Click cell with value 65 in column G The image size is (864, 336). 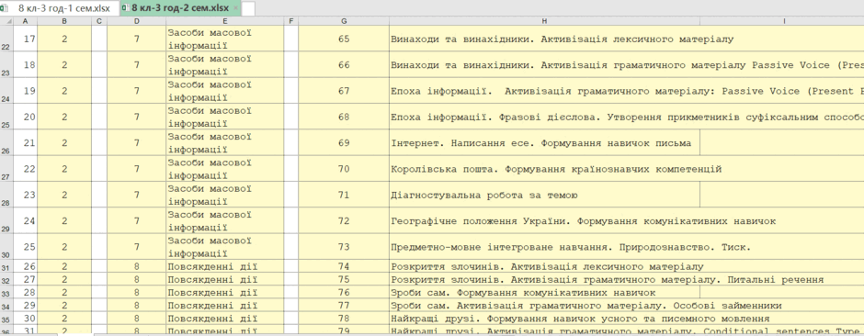click(x=344, y=39)
